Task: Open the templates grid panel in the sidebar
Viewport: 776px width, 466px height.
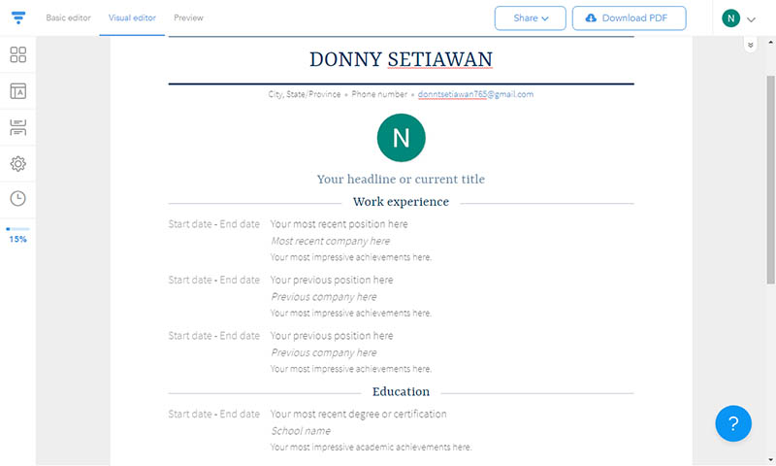Action: click(x=17, y=54)
